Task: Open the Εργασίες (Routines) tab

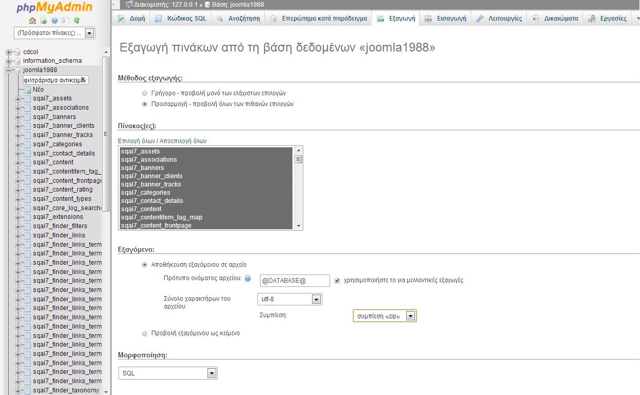Action: pos(608,19)
